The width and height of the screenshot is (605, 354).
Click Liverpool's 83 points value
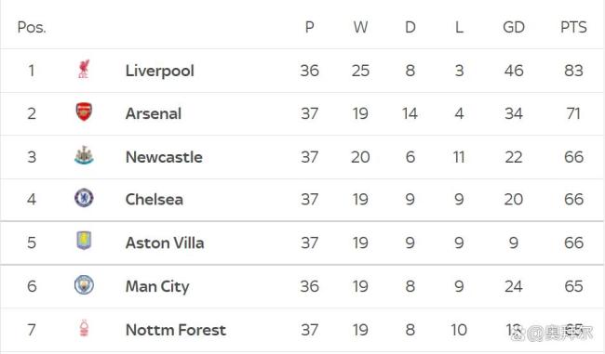pos(573,71)
